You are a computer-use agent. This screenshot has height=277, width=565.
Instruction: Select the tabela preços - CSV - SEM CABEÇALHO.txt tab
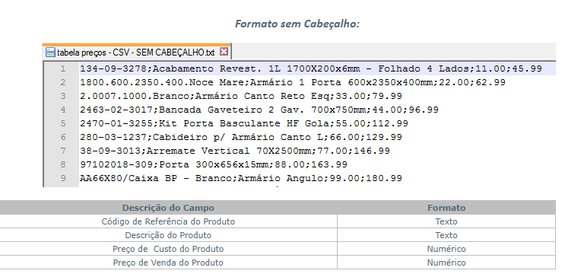[x=137, y=52]
